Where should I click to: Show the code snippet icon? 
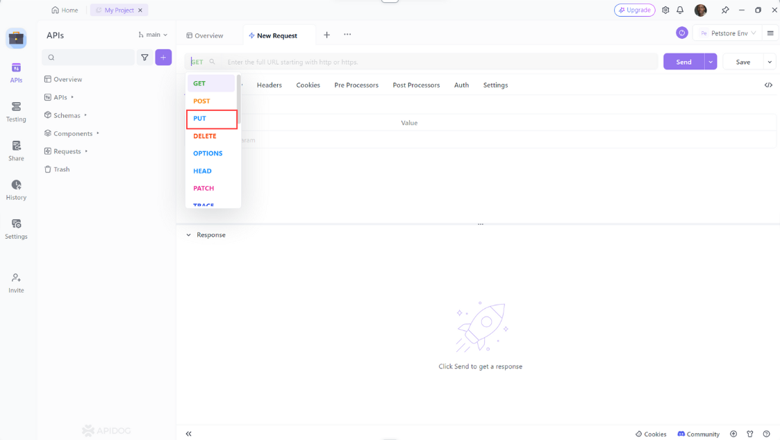pos(769,85)
